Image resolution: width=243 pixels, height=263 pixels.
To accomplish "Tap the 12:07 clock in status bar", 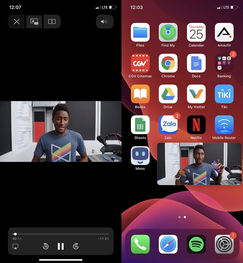I will click(15, 7).
